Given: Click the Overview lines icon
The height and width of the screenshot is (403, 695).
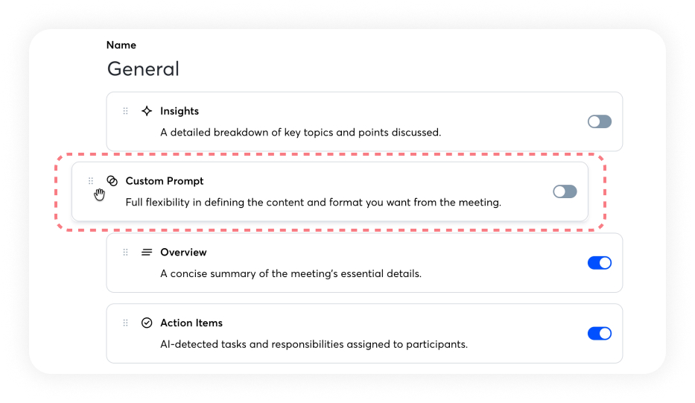Looking at the screenshot, I should [147, 253].
